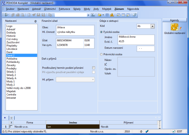Click the first panel layout icon
The height and width of the screenshot is (135, 189).
(x=118, y=15)
